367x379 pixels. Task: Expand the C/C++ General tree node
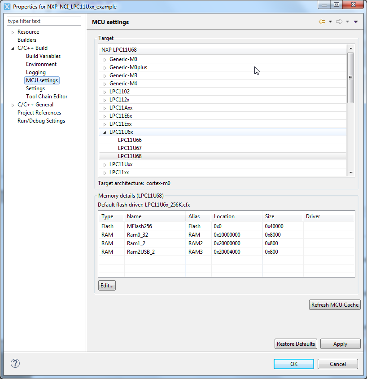(x=13, y=105)
